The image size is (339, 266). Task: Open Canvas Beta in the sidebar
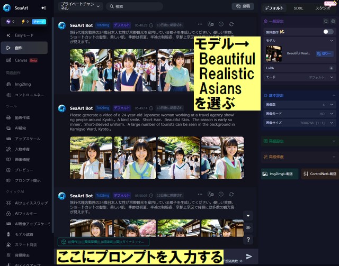24,60
